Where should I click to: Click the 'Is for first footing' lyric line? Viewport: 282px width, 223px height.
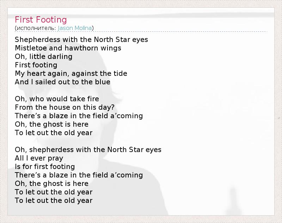coord(45,167)
